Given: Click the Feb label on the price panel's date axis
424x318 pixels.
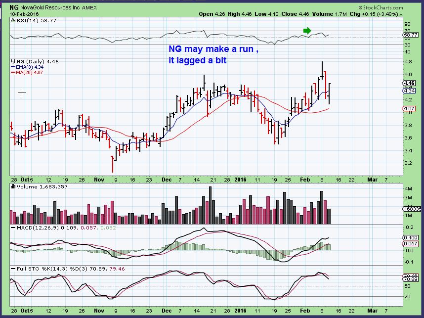Looking at the screenshot, I should 305,180.
